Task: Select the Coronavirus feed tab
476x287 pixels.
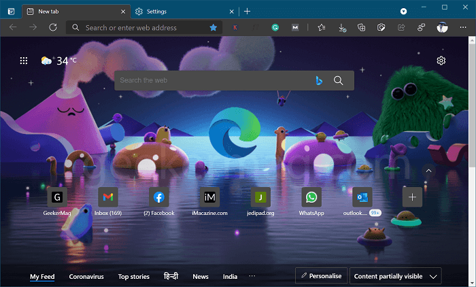Action: point(86,277)
